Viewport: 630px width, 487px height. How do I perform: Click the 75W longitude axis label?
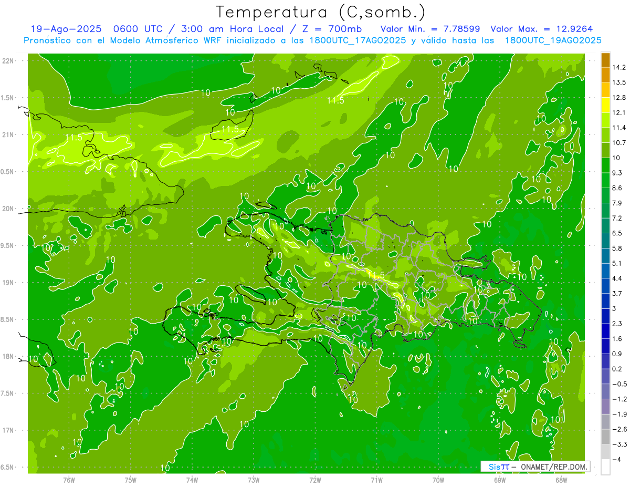coord(131,480)
